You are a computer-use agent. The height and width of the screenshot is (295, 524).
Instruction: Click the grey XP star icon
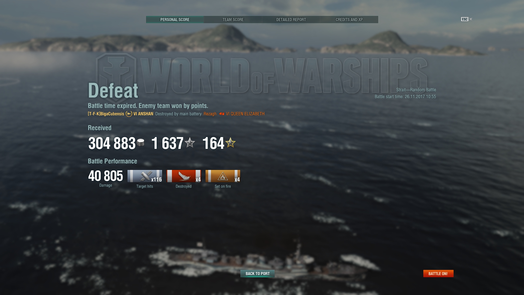pyautogui.click(x=190, y=143)
